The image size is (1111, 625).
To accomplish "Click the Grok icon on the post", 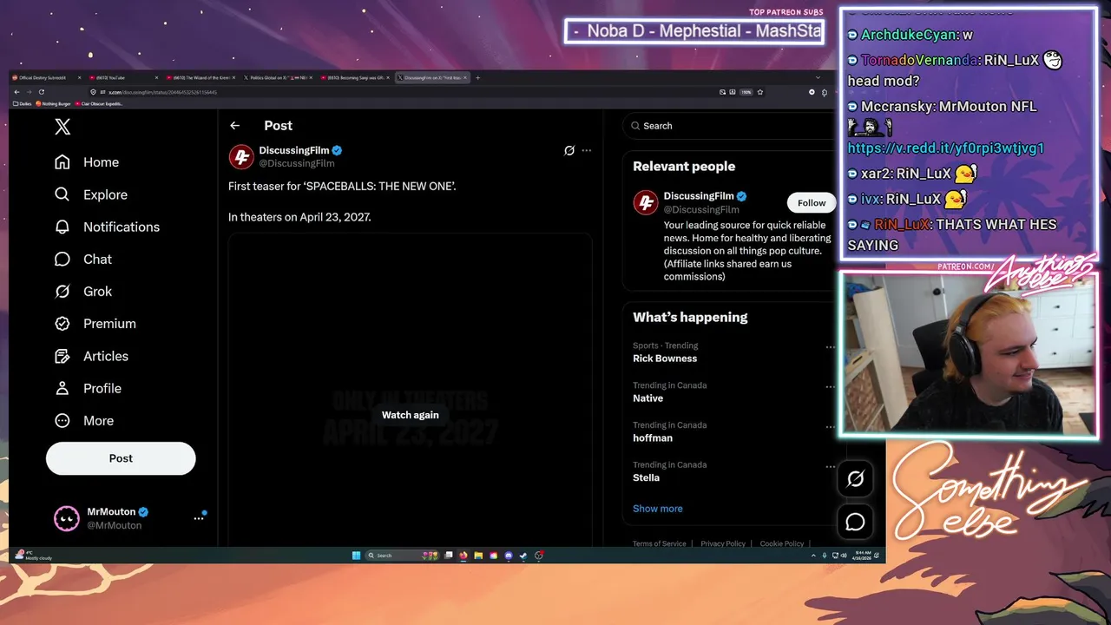I will (x=569, y=150).
